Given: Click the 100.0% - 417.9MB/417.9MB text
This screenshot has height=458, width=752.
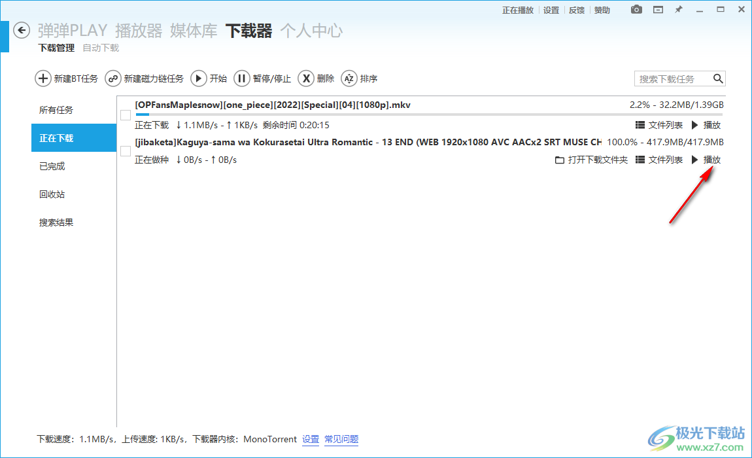Looking at the screenshot, I should (x=665, y=142).
